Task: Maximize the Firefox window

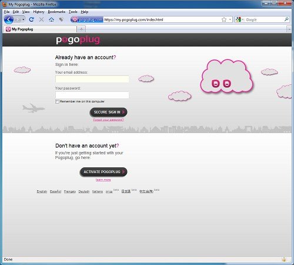Action: pyautogui.click(x=274, y=3)
